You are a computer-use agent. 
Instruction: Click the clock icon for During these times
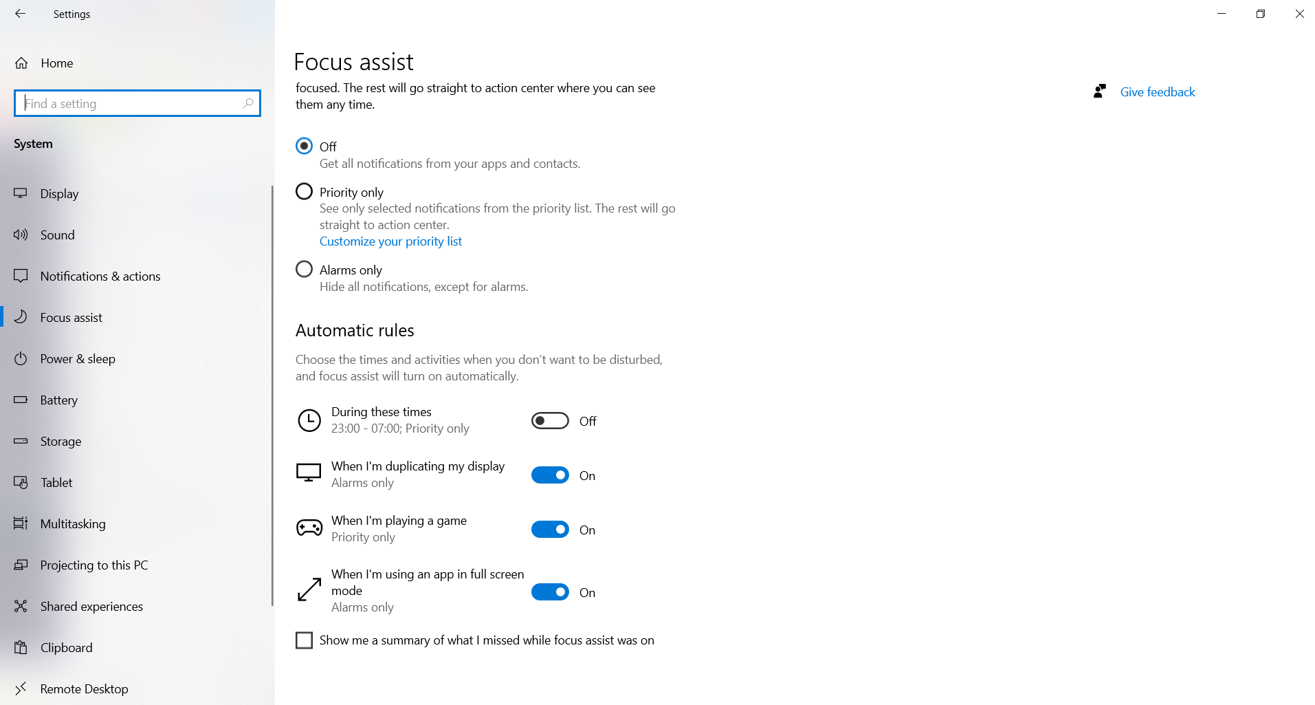[309, 420]
